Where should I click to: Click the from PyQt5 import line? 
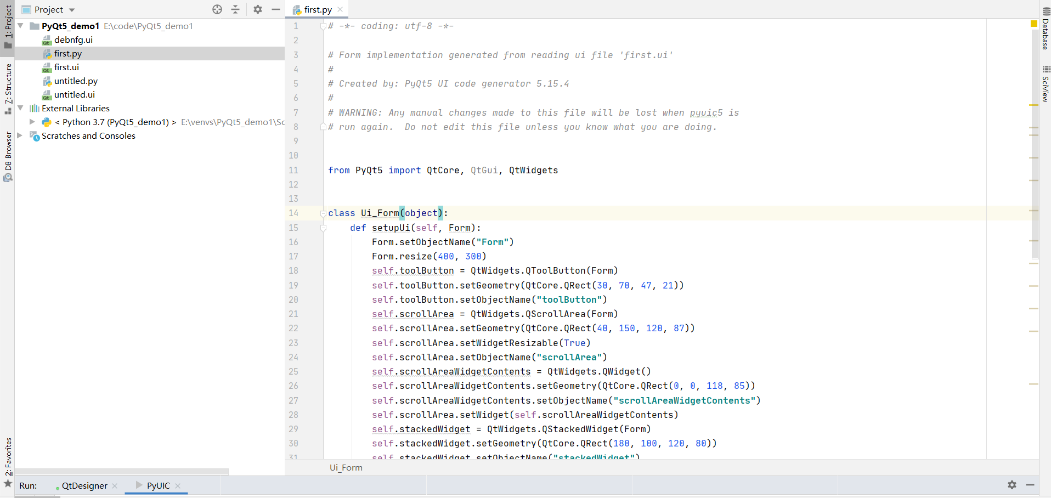443,171
